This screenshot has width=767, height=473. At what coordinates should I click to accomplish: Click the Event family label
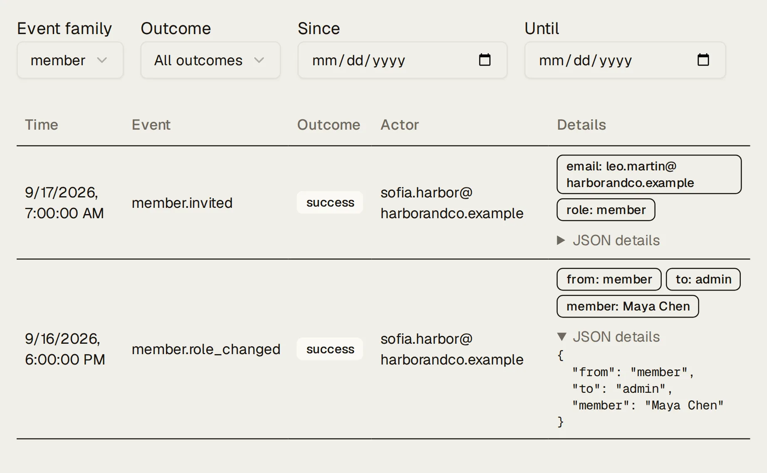[65, 29]
